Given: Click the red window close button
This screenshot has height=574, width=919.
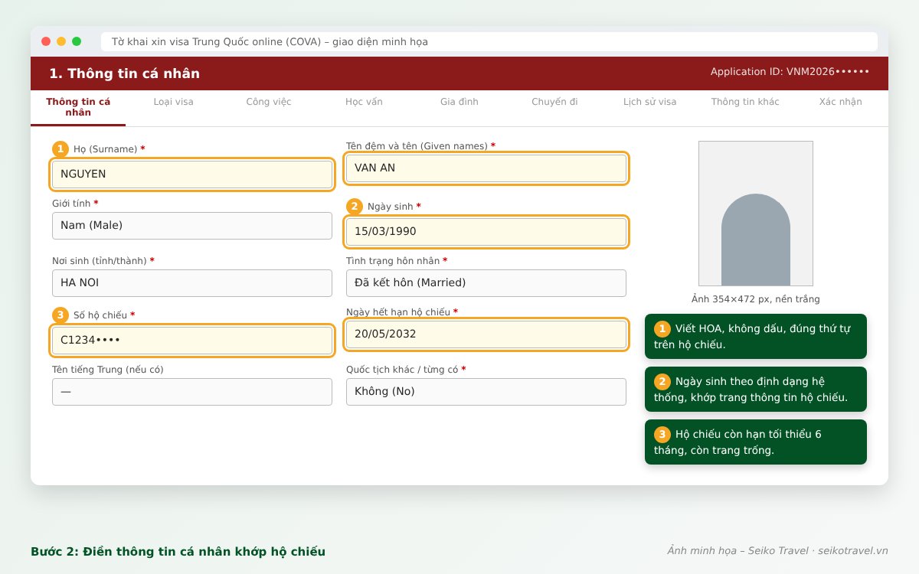Looking at the screenshot, I should point(46,41).
